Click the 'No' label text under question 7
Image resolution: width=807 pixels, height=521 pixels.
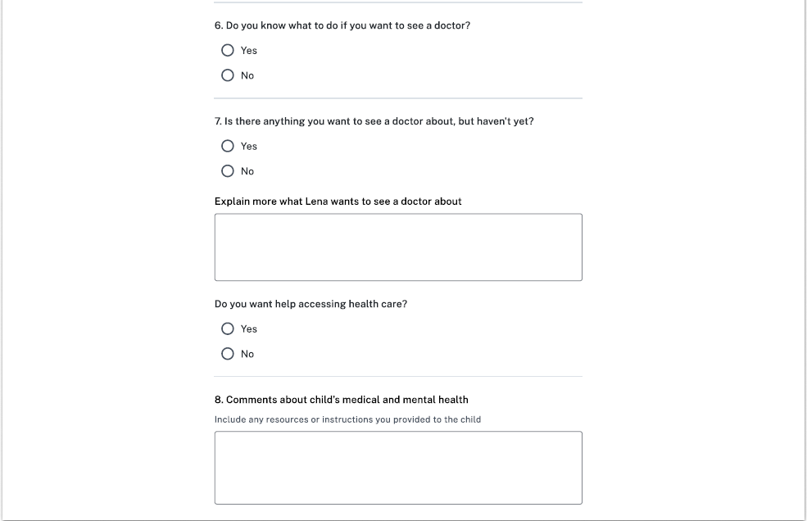point(247,171)
